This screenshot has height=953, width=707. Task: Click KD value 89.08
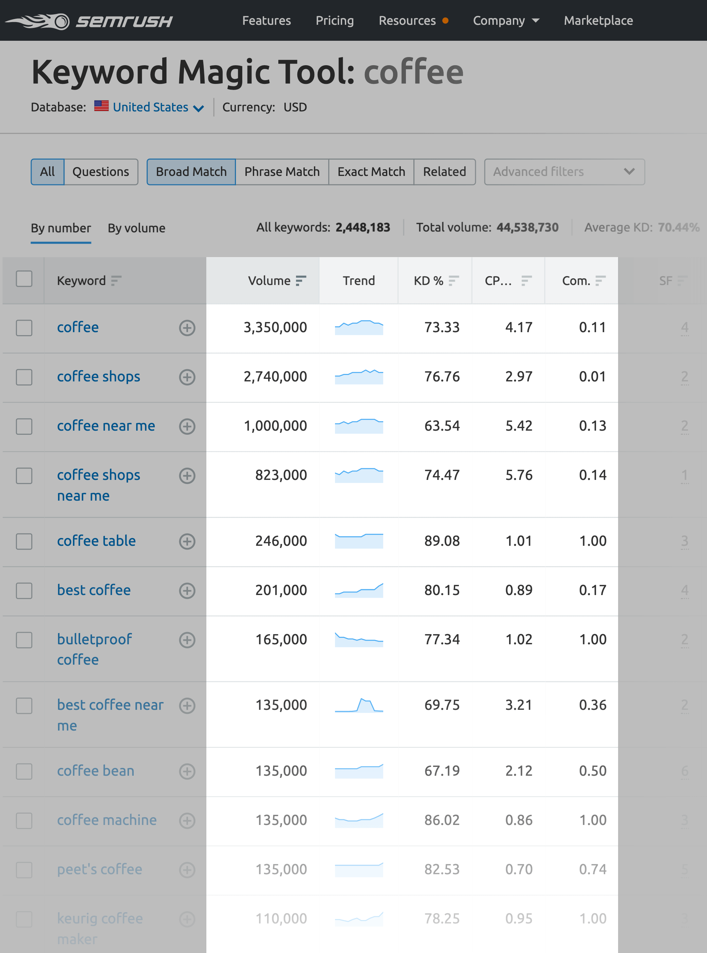(442, 541)
